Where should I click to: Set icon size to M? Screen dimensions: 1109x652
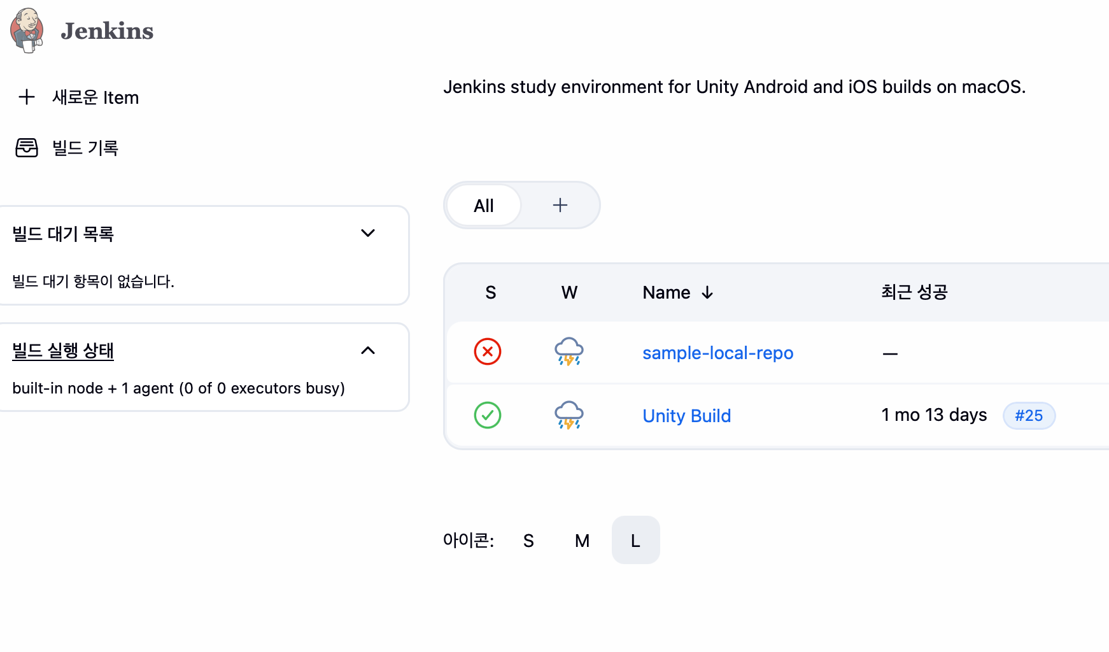click(582, 541)
